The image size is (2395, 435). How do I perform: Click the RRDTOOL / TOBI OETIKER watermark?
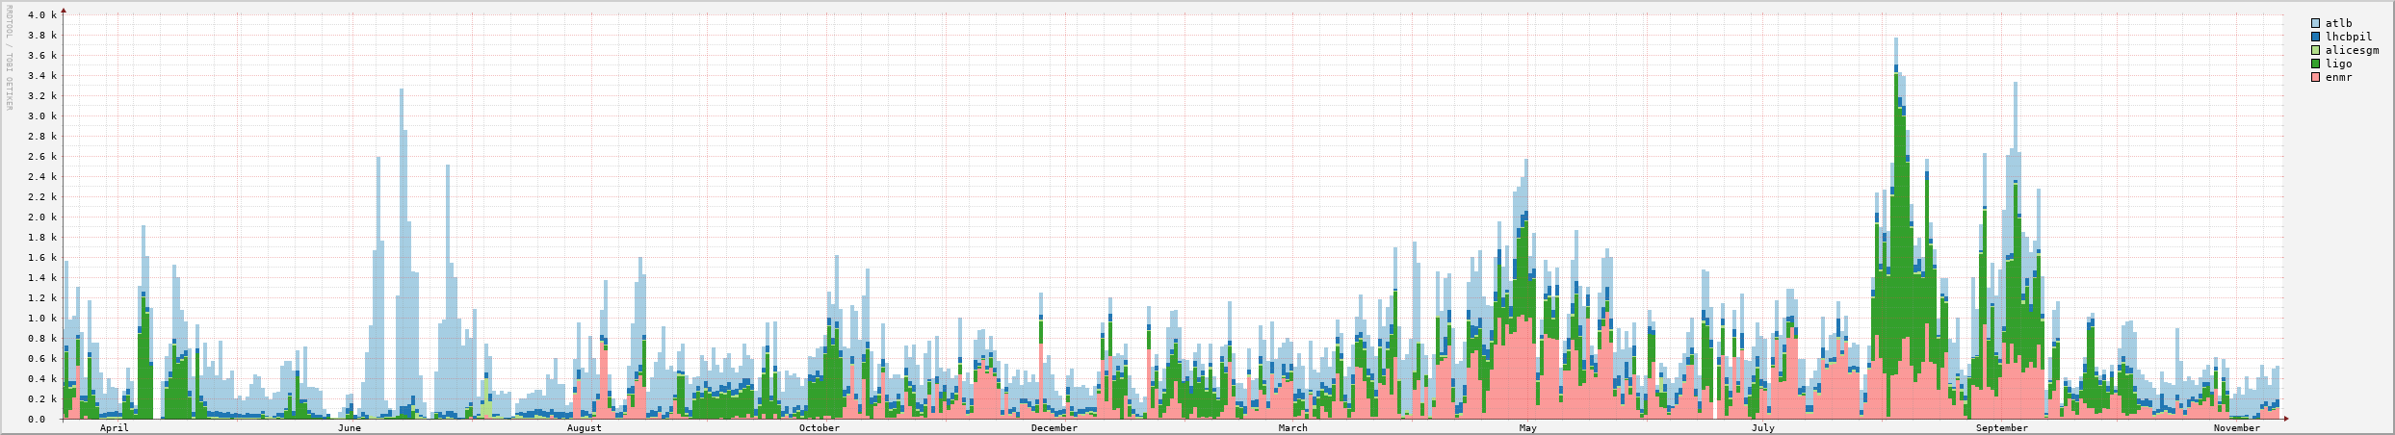pos(9,58)
